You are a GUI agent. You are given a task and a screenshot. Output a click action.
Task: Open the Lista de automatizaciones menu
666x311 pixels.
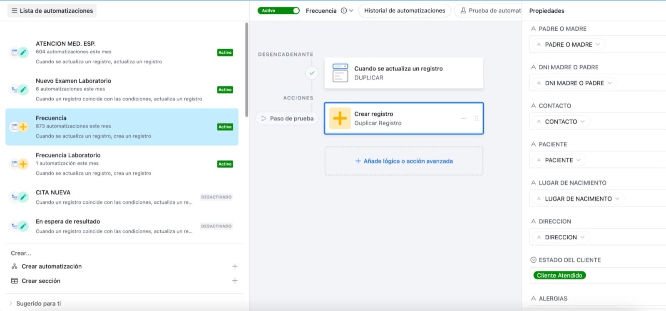[x=52, y=11]
